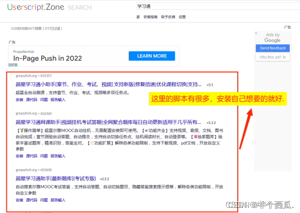Viewport: 300px width, 213px height.
Task: Click the greasyfork.org > 426360 source text
Action: [x=34, y=113]
